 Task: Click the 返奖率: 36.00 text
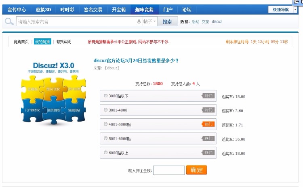coord(233,139)
